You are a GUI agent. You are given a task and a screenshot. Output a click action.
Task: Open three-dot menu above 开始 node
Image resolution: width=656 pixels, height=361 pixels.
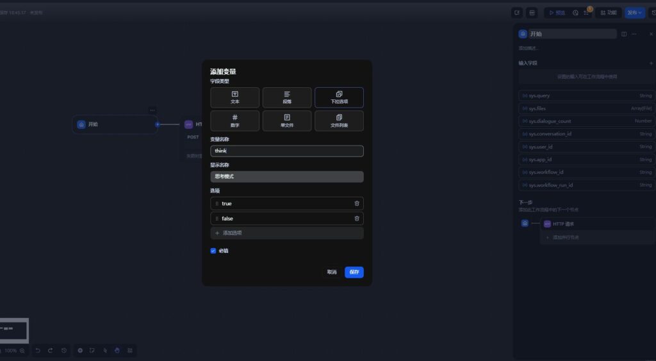(x=152, y=110)
